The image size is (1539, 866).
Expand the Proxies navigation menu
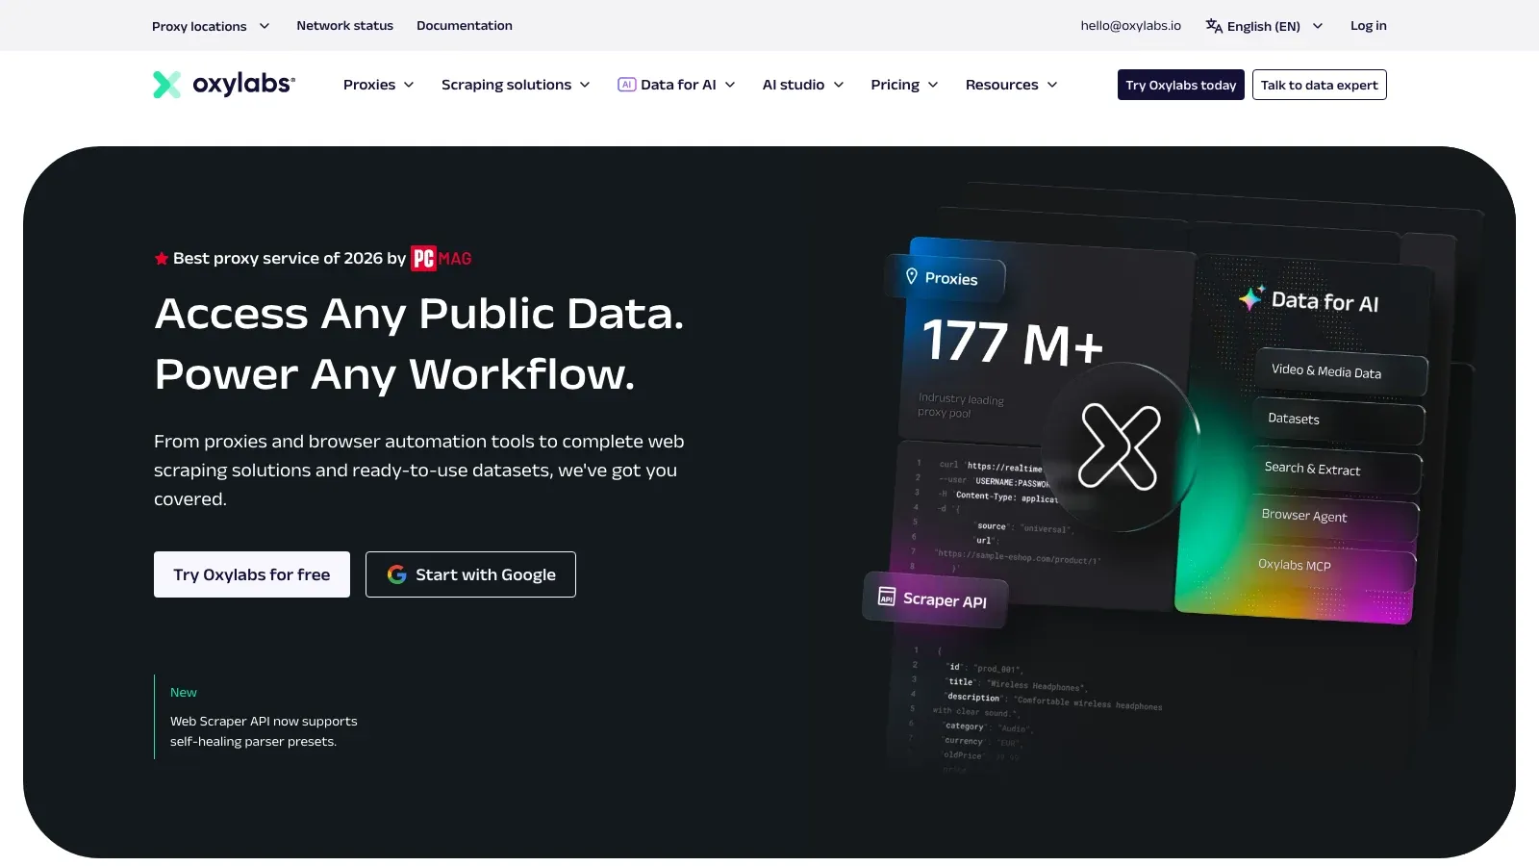tap(379, 85)
